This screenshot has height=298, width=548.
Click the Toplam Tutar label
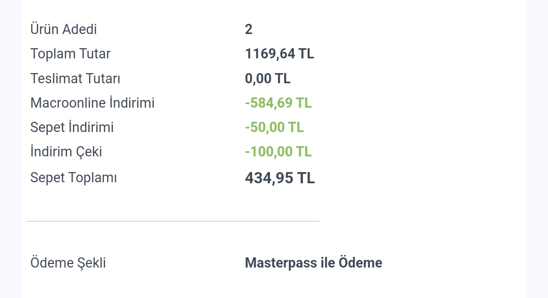pos(70,54)
